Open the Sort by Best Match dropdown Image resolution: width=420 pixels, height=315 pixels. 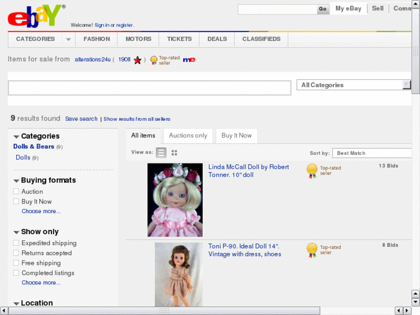[372, 153]
